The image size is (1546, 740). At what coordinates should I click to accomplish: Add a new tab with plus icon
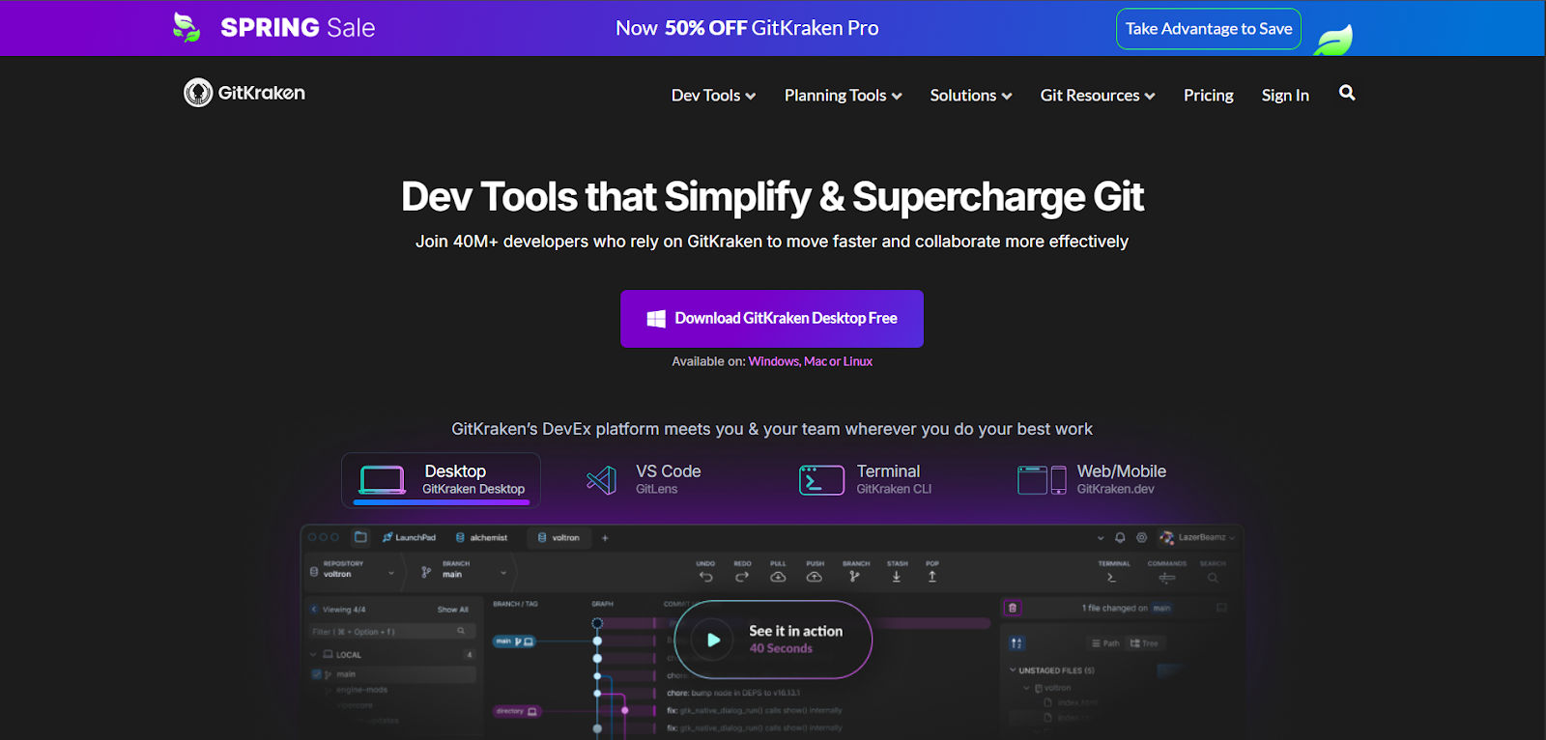(x=605, y=537)
